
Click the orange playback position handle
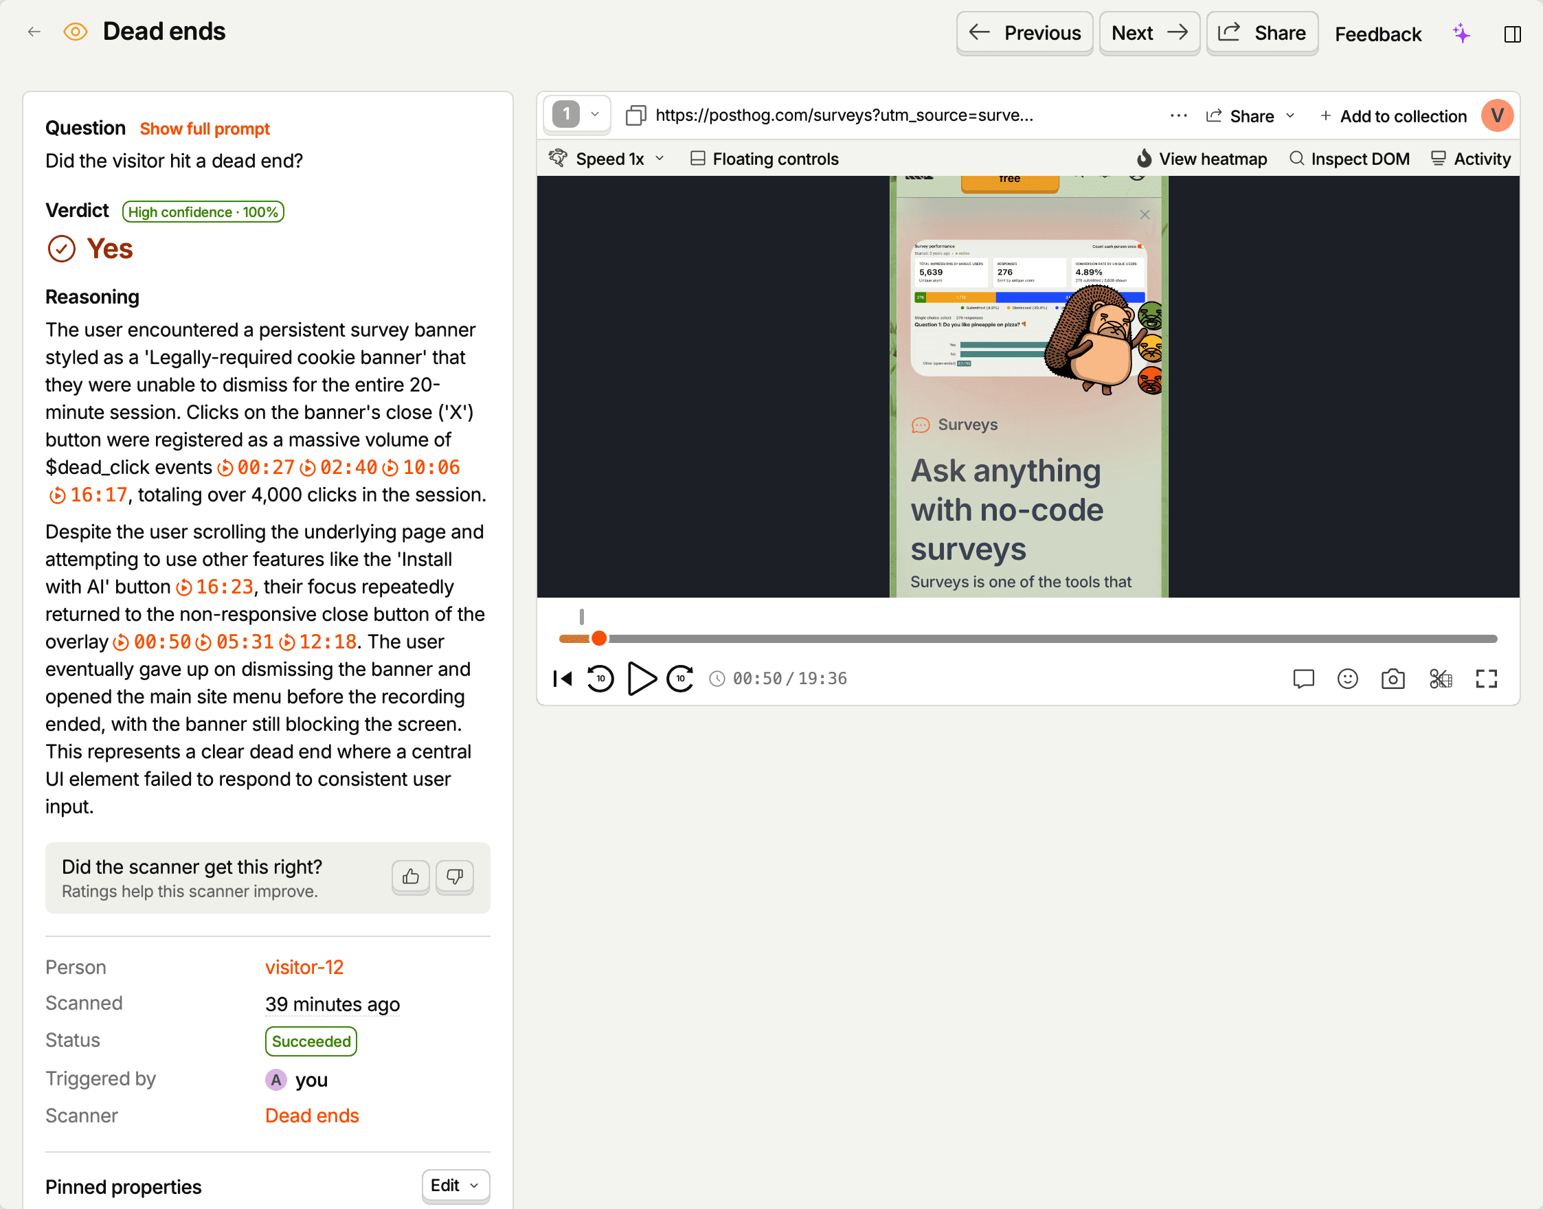[599, 638]
